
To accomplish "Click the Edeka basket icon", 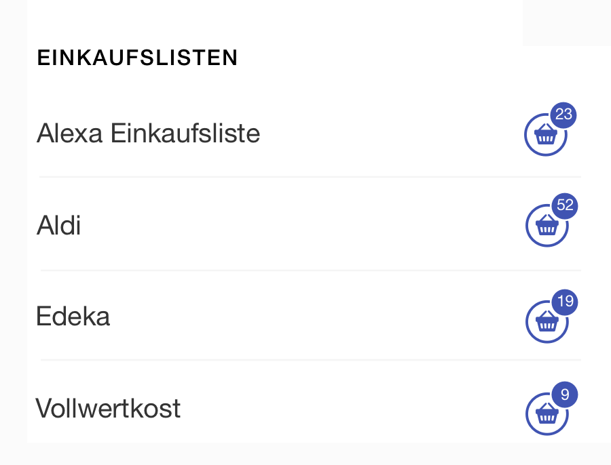I will [547, 322].
